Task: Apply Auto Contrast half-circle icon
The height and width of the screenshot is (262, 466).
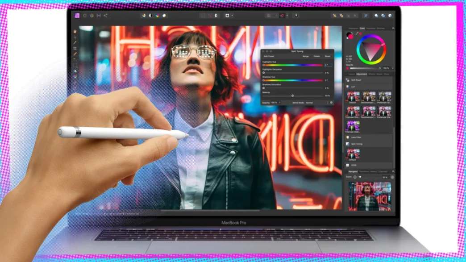Action: [x=150, y=16]
